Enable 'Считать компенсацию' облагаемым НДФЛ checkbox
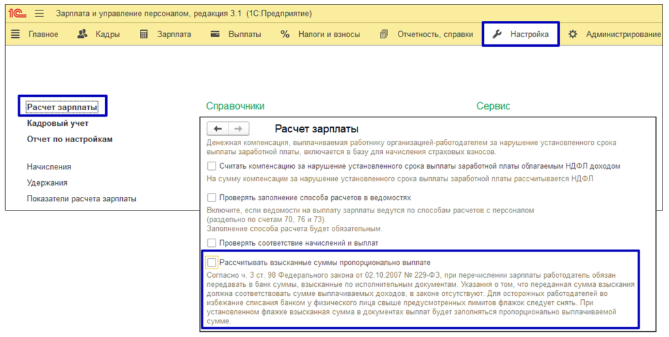669x337 pixels. tap(212, 166)
